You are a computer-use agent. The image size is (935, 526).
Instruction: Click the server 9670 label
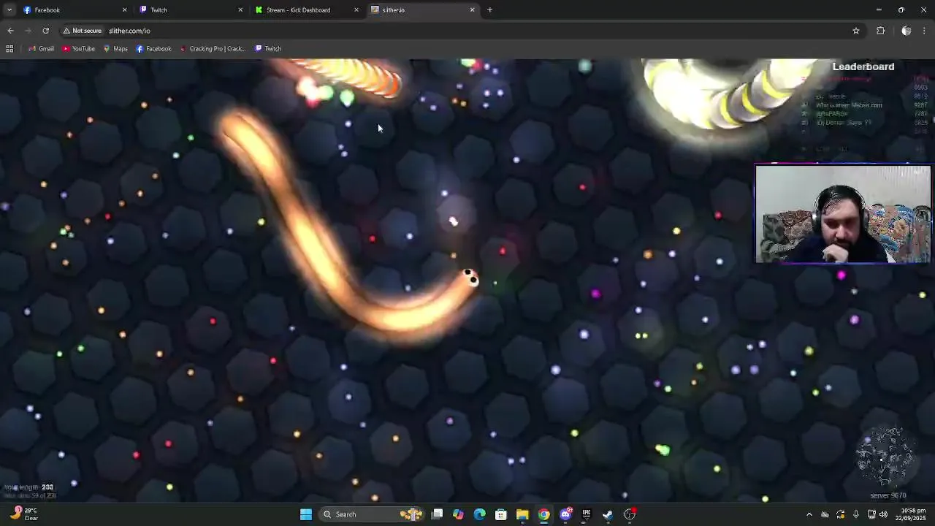[x=888, y=496]
